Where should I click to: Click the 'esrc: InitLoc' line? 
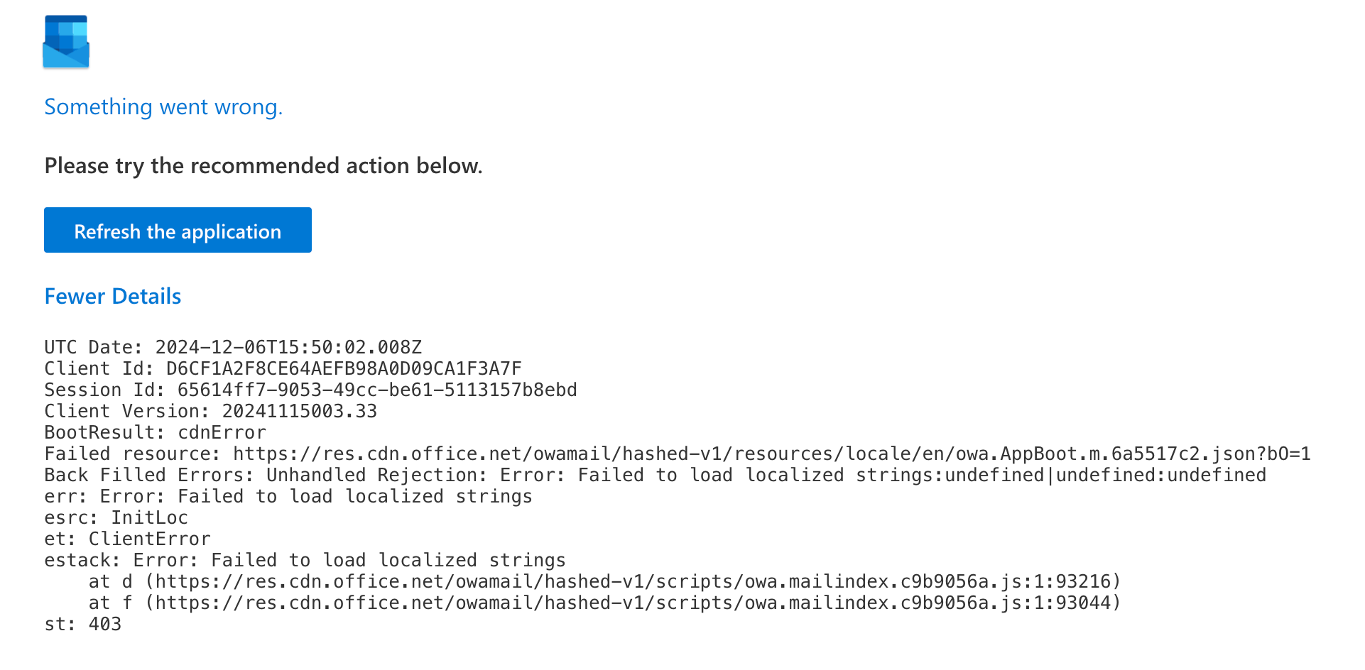point(116,517)
